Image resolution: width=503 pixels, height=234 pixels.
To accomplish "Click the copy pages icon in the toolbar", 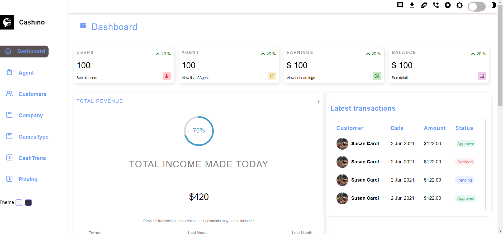I will click(x=424, y=5).
